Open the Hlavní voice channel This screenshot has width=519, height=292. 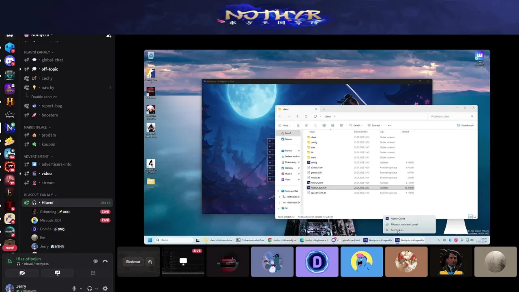tap(67, 202)
